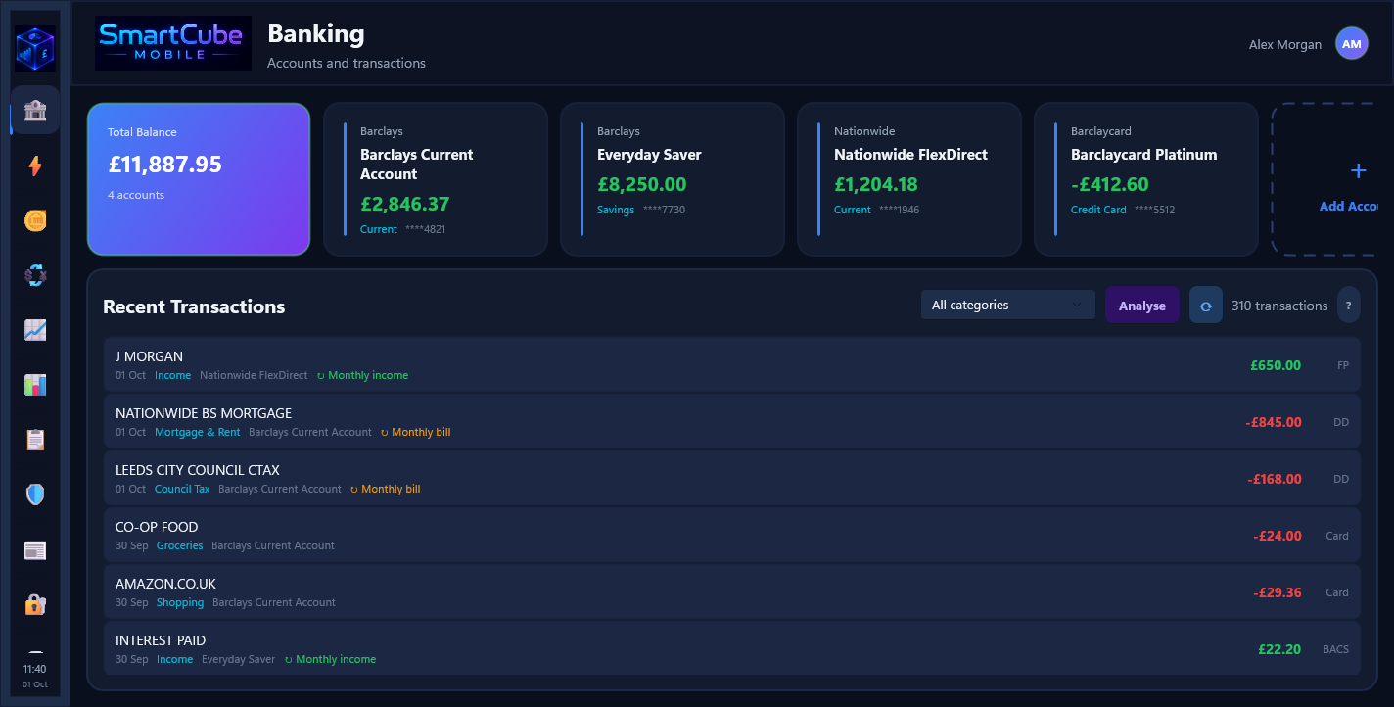Image resolution: width=1394 pixels, height=707 pixels.
Task: Select the Nationwide FlexDirect account card
Action: point(909,179)
